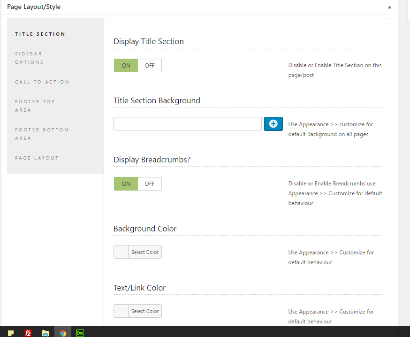Screen dimensions: 410x337
Task: Switch to the Page Layout tab
Action: pos(37,158)
